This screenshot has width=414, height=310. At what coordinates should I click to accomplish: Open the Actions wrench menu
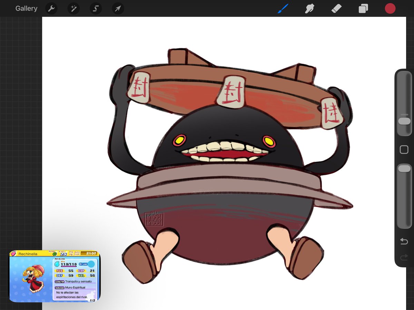51,9
